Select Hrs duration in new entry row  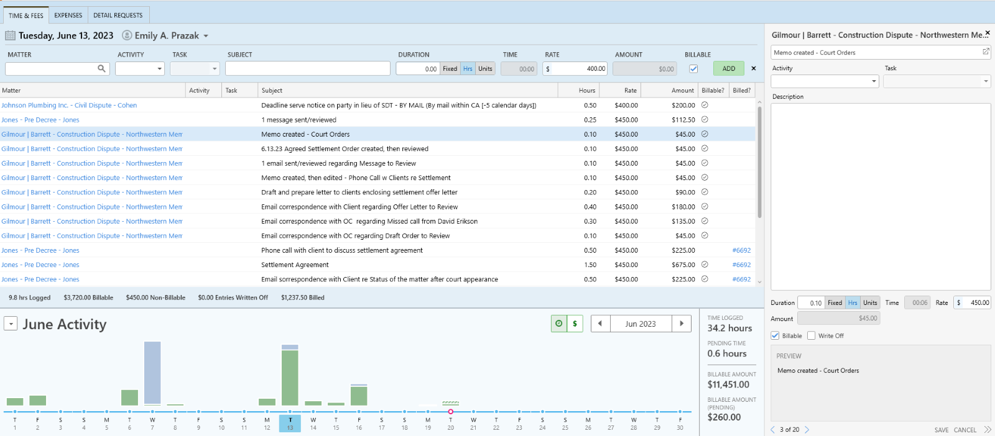pos(468,69)
